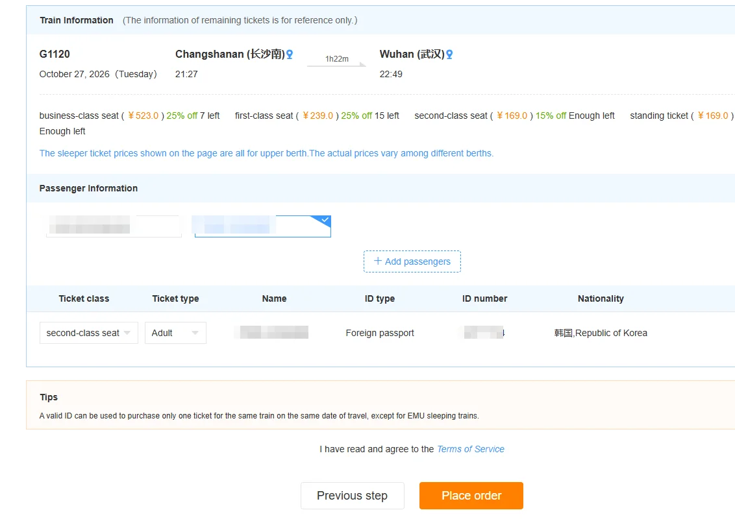
Task: Click the Passenger Information section heading
Action: (88, 188)
